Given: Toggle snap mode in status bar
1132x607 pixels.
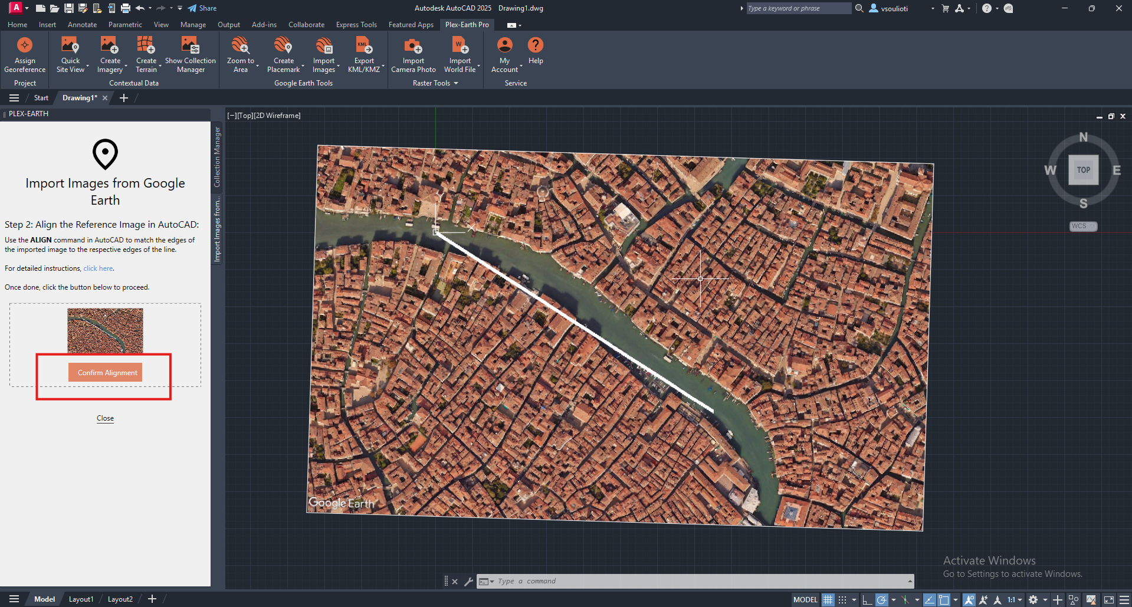Looking at the screenshot, I should [x=842, y=599].
